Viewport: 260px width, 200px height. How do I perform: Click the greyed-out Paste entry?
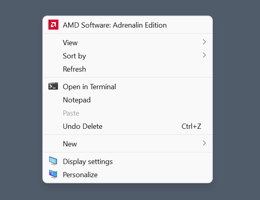tap(71, 113)
